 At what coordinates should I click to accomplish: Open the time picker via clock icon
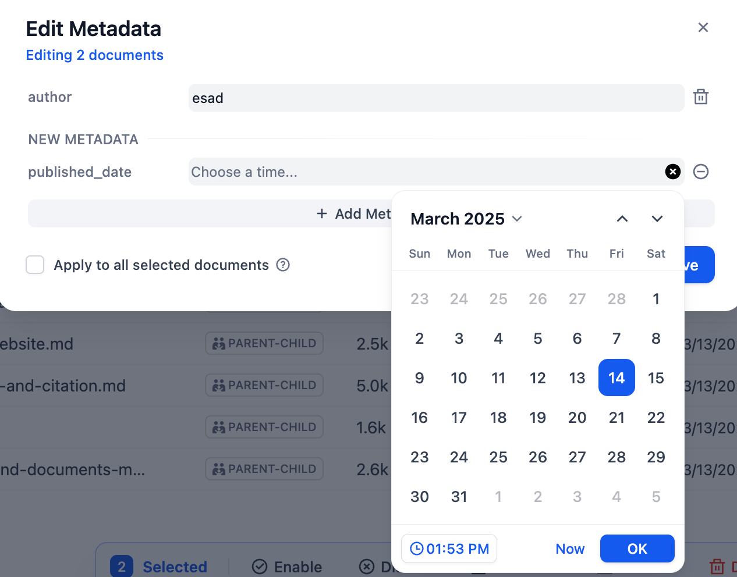click(x=418, y=548)
